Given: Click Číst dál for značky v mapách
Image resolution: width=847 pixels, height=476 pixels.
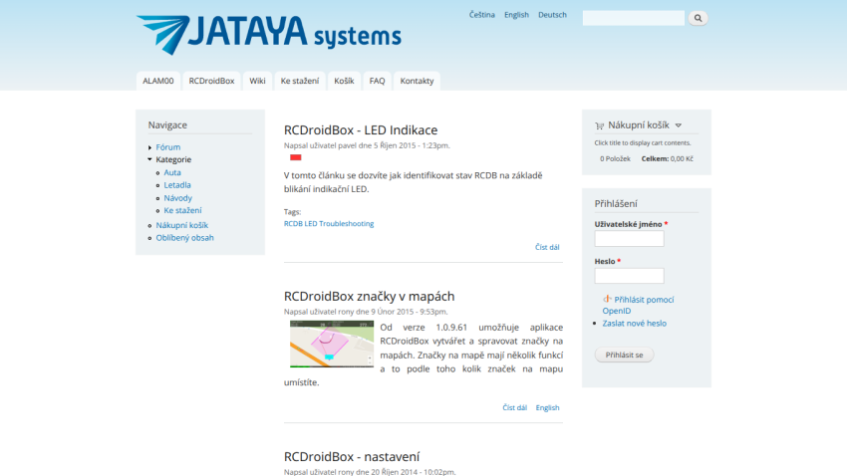Looking at the screenshot, I should click(x=515, y=407).
